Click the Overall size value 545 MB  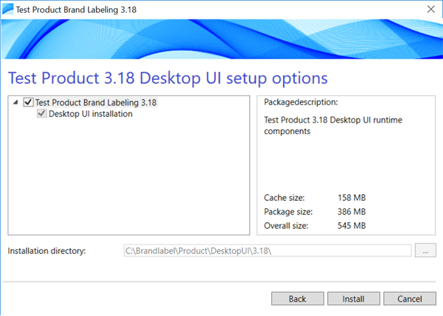click(352, 225)
